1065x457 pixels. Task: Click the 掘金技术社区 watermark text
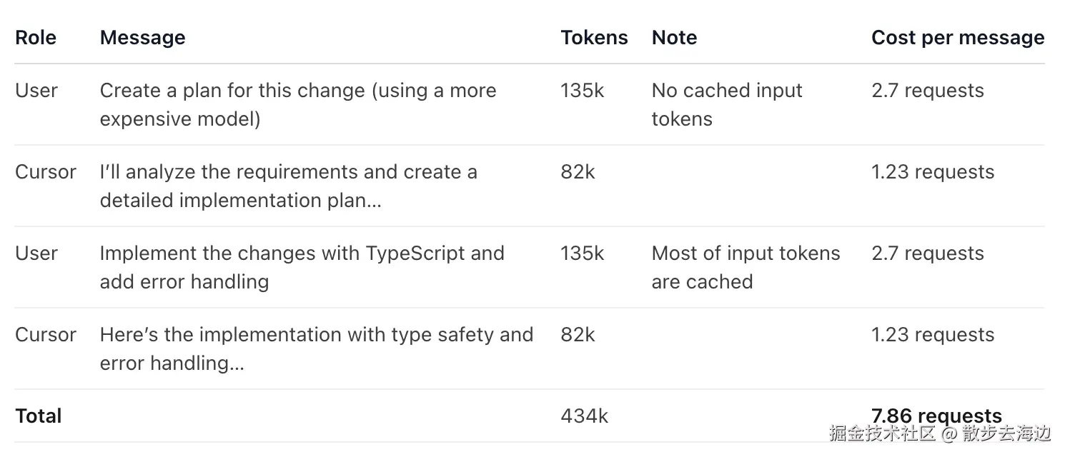tap(882, 433)
